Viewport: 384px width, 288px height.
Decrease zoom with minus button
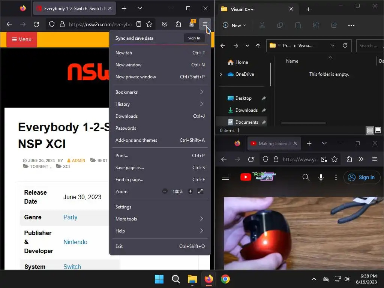tap(165, 191)
